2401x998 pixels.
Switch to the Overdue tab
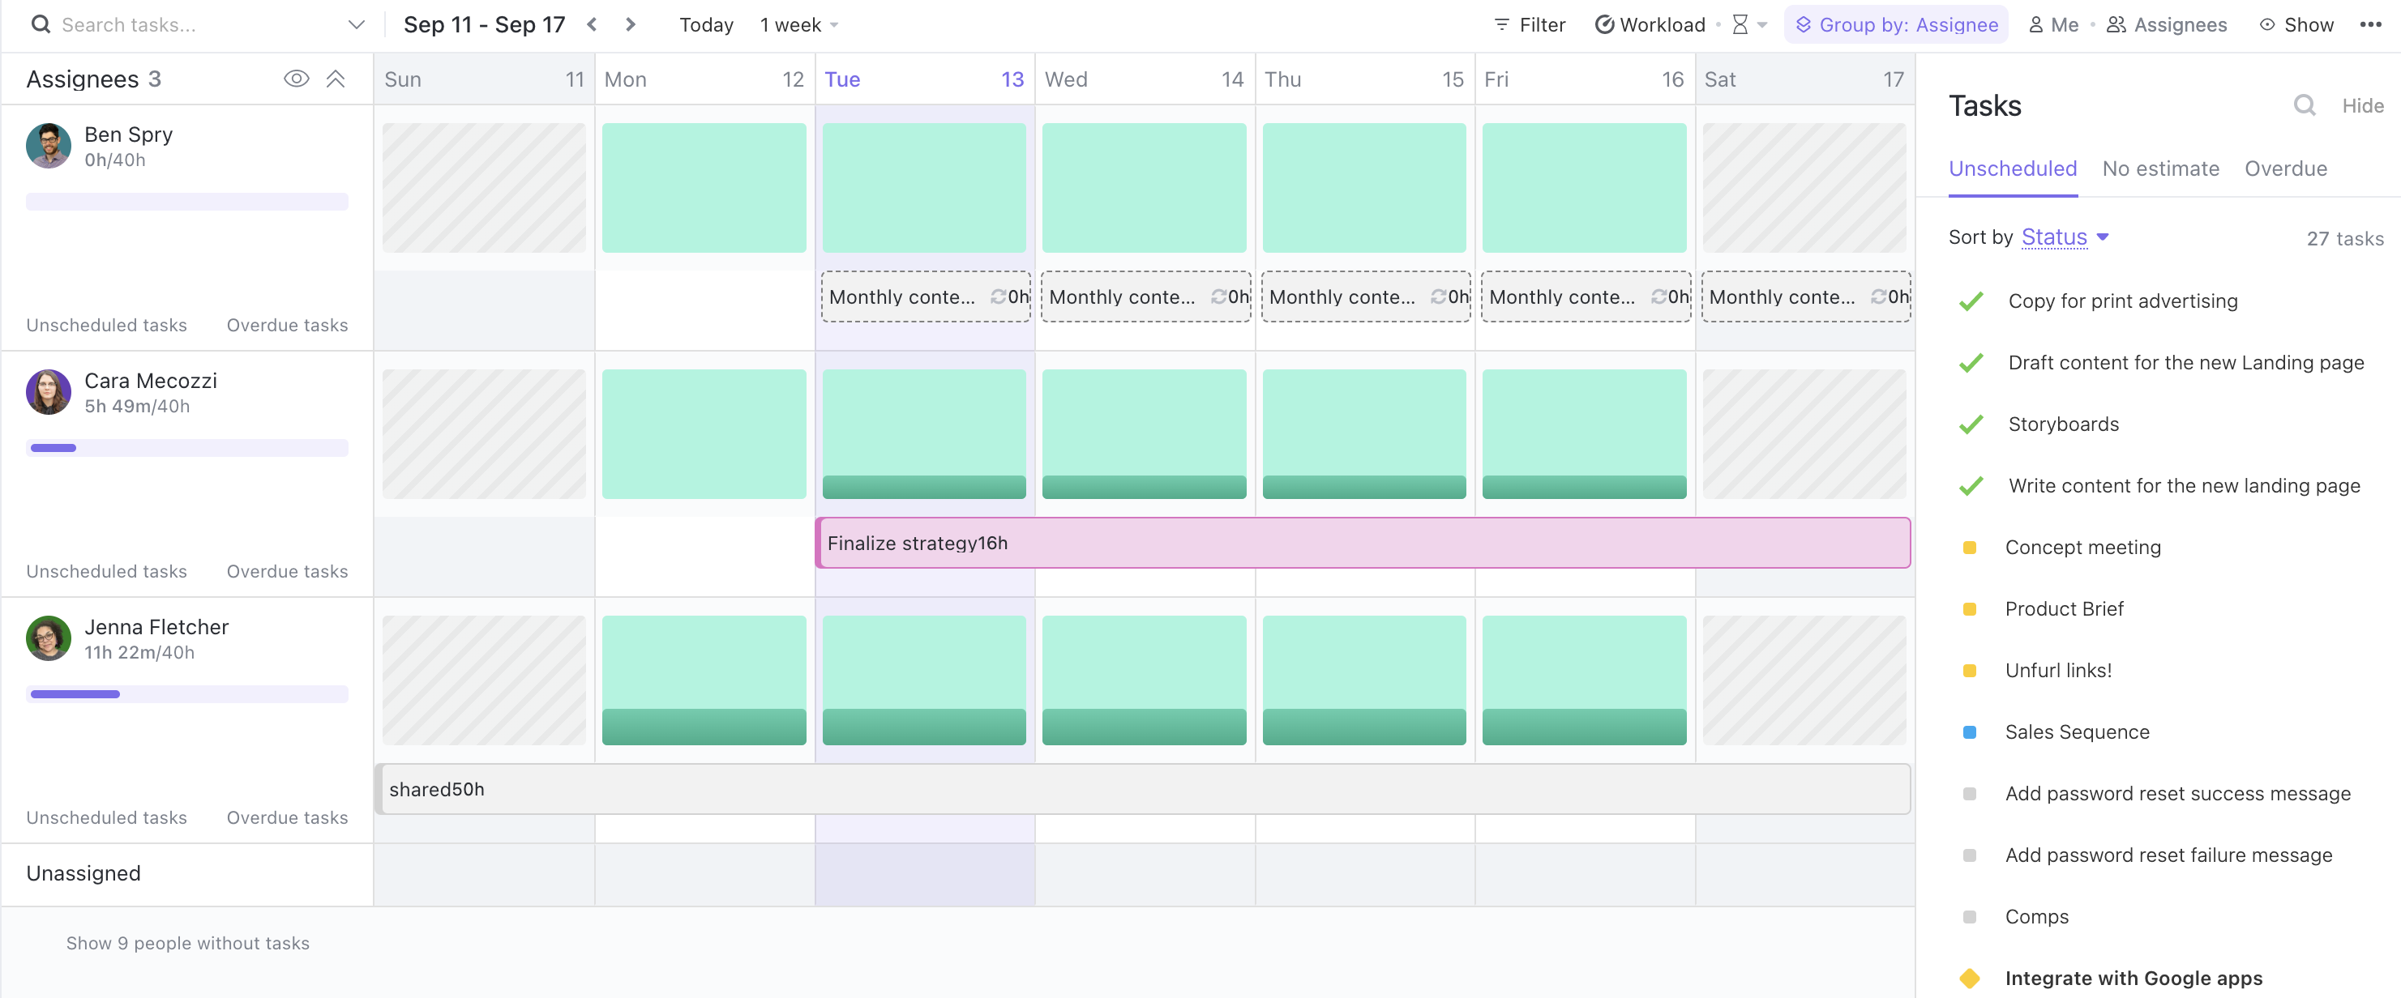tap(2287, 168)
